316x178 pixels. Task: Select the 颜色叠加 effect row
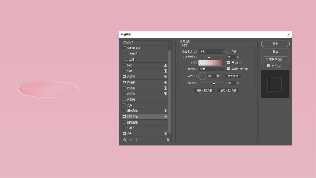point(145,111)
